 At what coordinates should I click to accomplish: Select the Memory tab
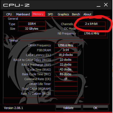coord(38,14)
